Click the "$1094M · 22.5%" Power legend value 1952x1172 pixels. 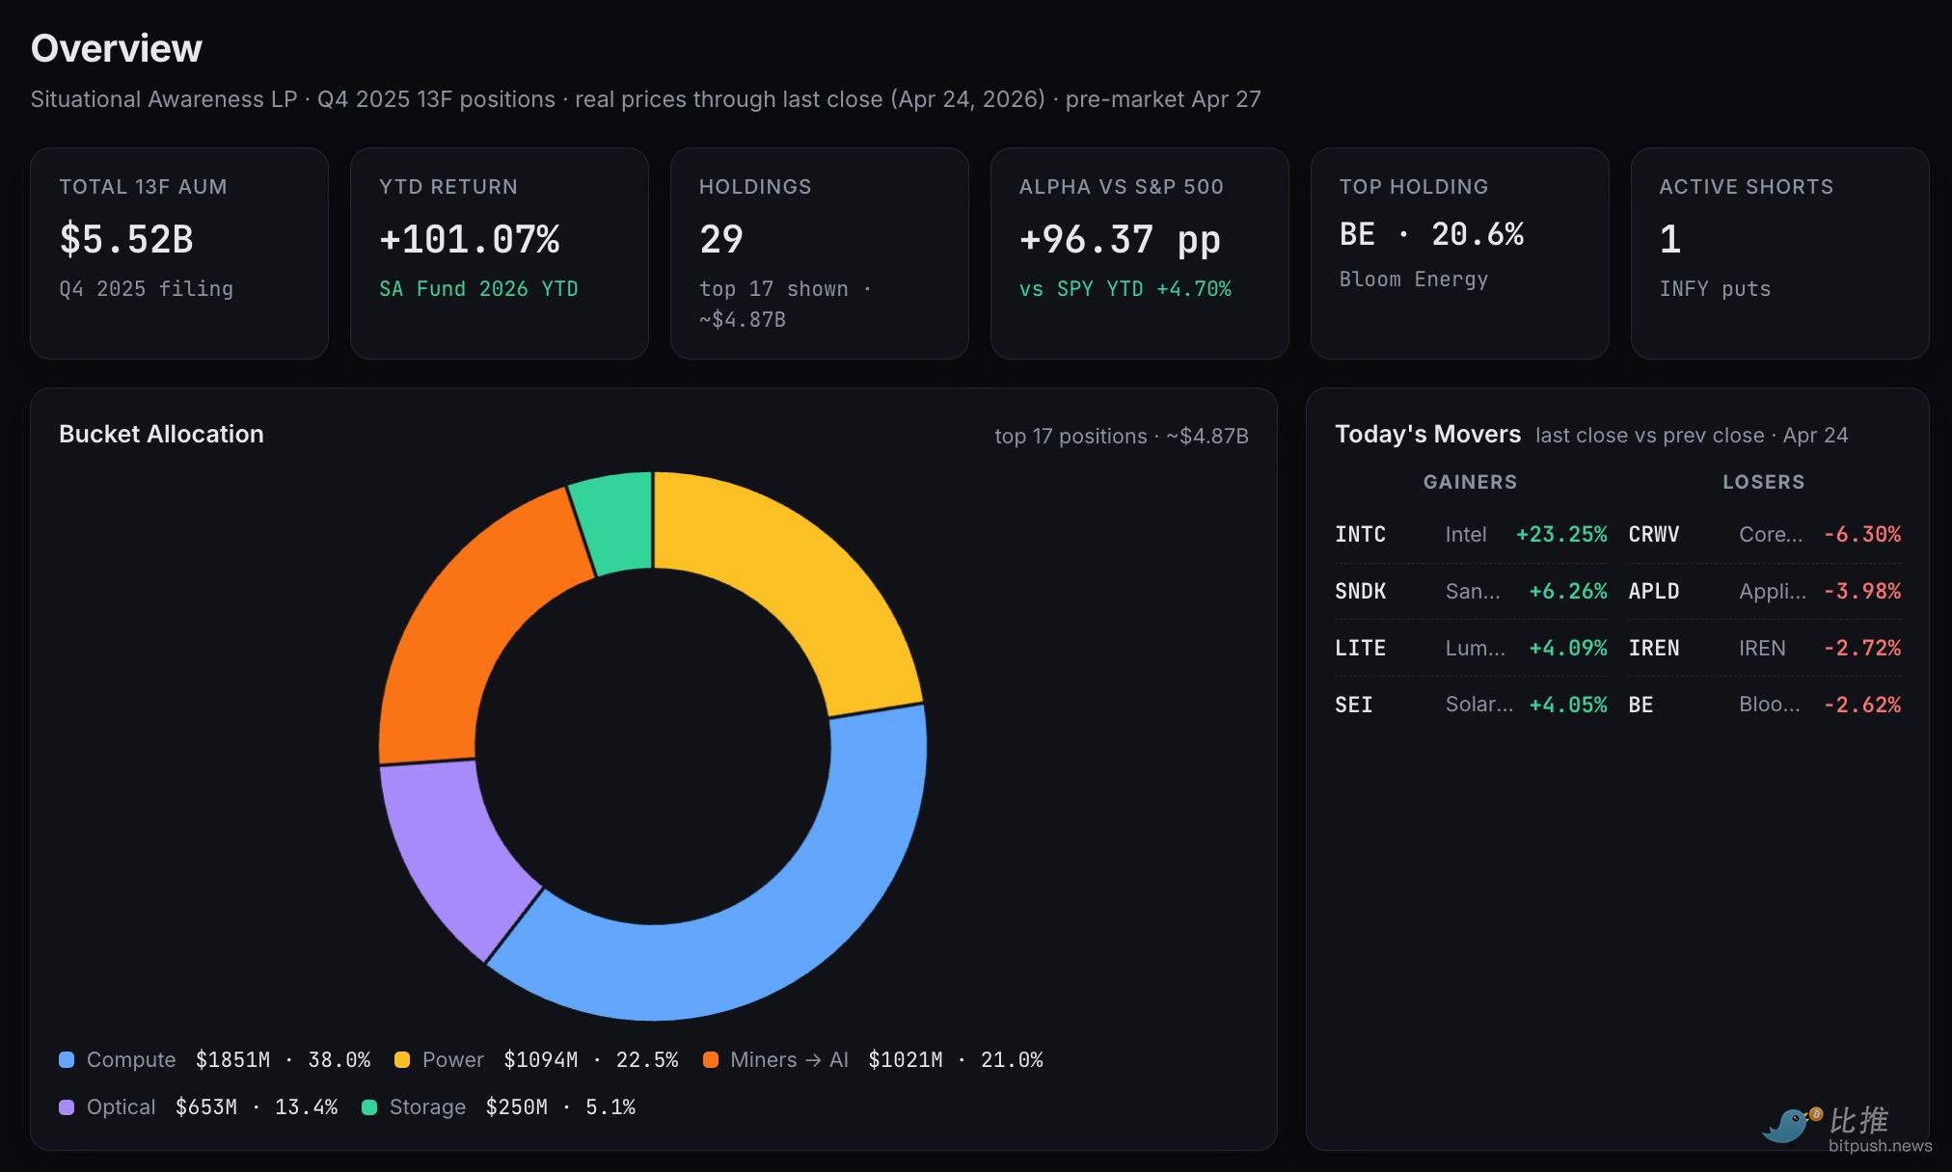tap(591, 1060)
